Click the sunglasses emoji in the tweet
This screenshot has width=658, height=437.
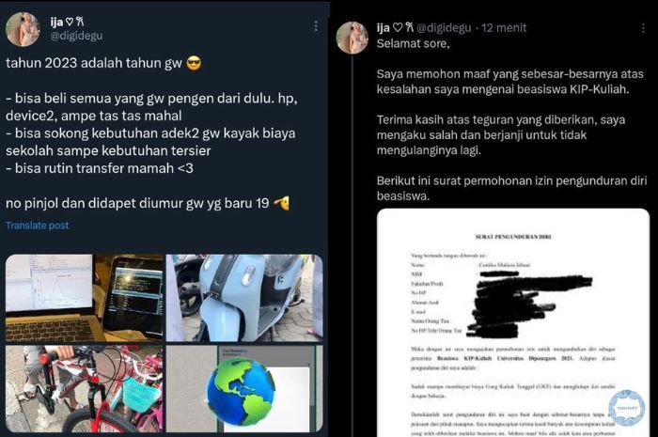194,63
